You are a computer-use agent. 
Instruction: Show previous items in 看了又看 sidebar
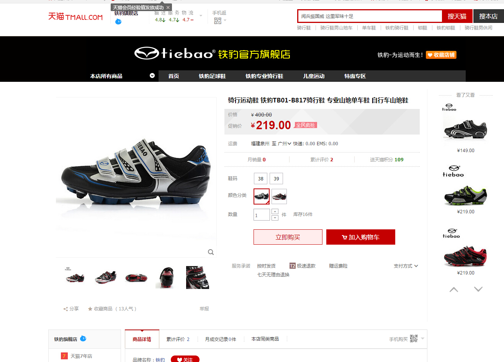click(454, 289)
